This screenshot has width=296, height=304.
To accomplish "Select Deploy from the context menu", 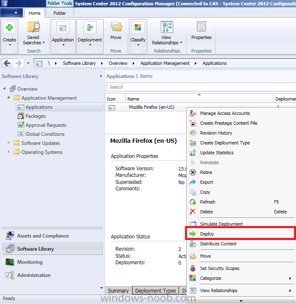I will tap(240, 234).
